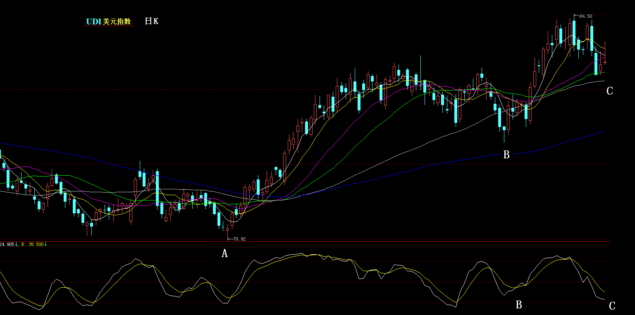Click the 84.50 high price label
This screenshot has width=635, height=315.
click(x=586, y=16)
